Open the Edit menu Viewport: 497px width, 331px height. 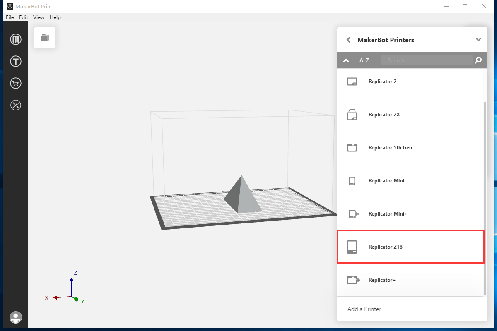coord(24,17)
